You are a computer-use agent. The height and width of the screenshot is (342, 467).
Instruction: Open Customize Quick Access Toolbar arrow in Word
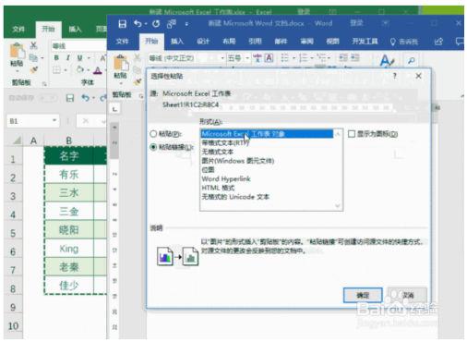[186, 24]
